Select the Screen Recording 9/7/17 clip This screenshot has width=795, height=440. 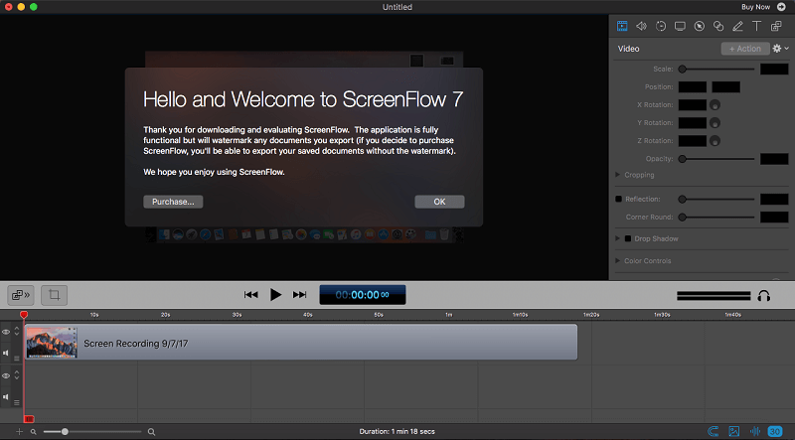[x=301, y=342]
